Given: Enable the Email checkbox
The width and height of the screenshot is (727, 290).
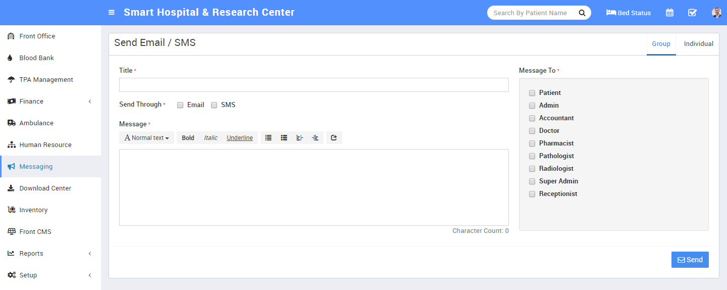Looking at the screenshot, I should pyautogui.click(x=180, y=105).
